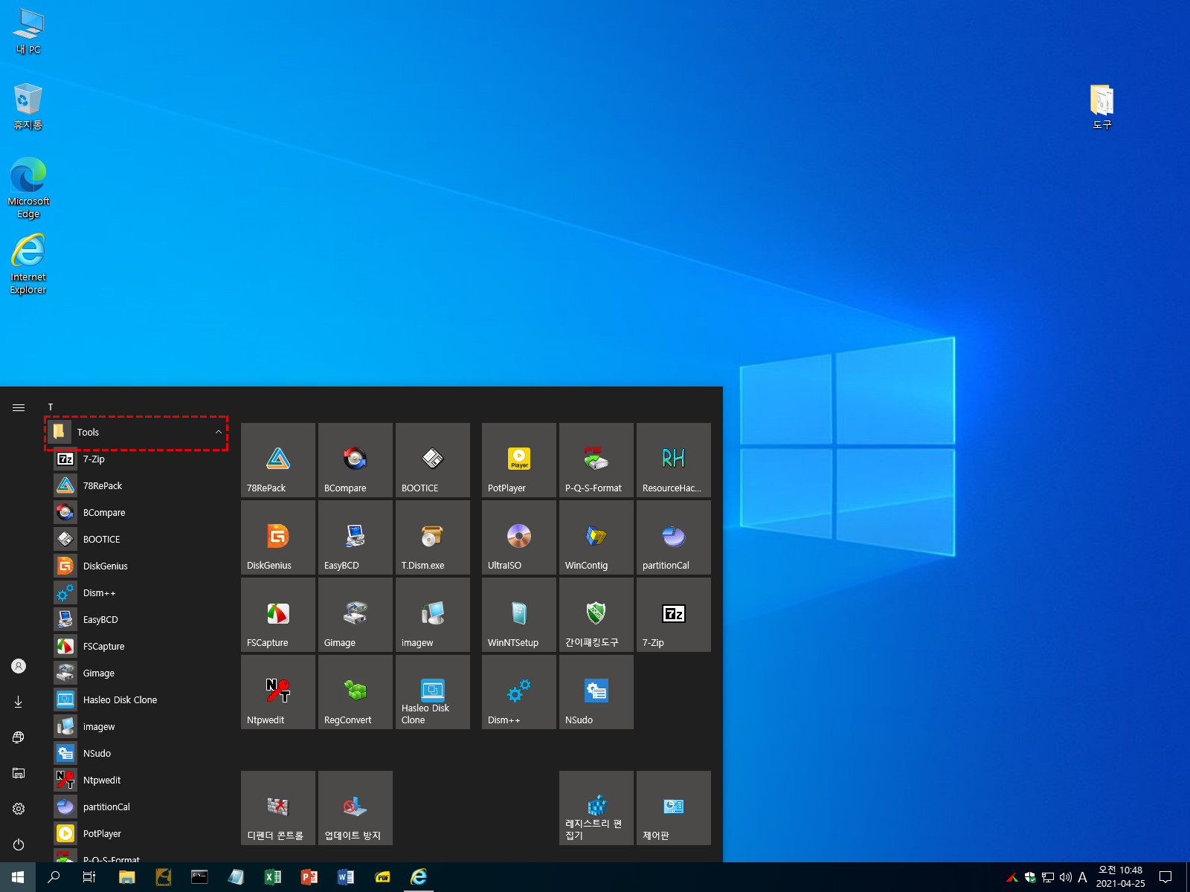Expand the start menu hamburger navigation

19,407
